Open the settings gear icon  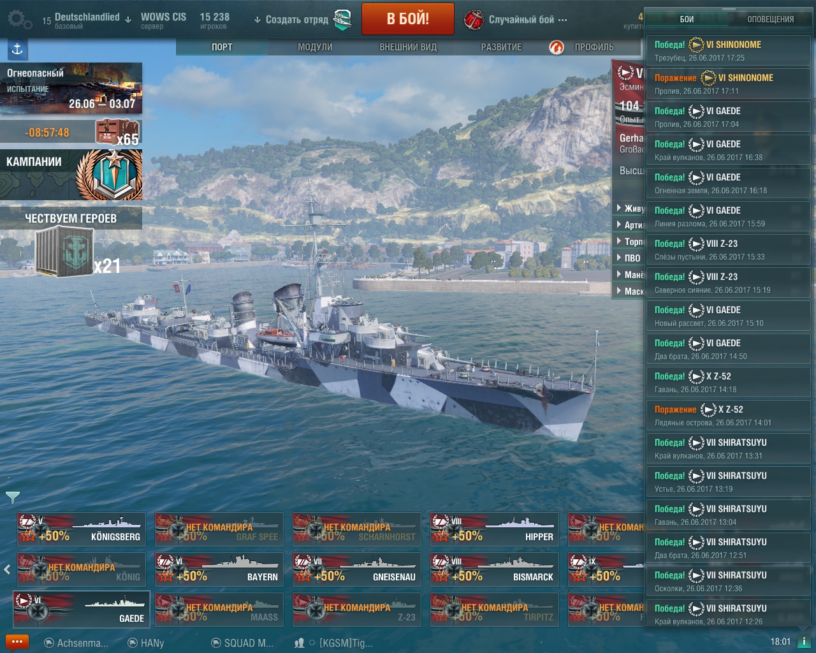[18, 20]
